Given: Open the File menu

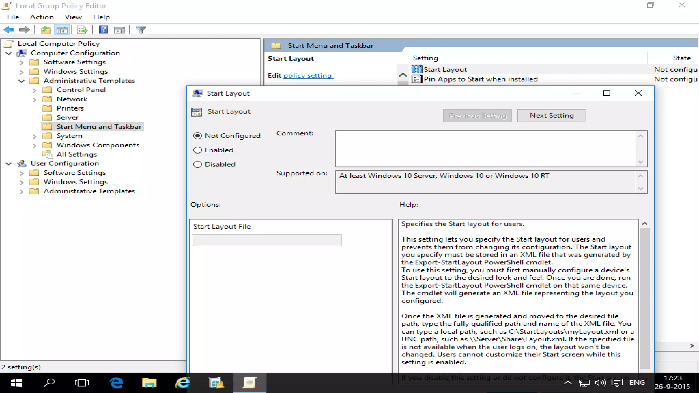Looking at the screenshot, I should [x=13, y=17].
